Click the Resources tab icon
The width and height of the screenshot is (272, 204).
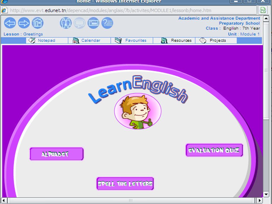[164, 41]
